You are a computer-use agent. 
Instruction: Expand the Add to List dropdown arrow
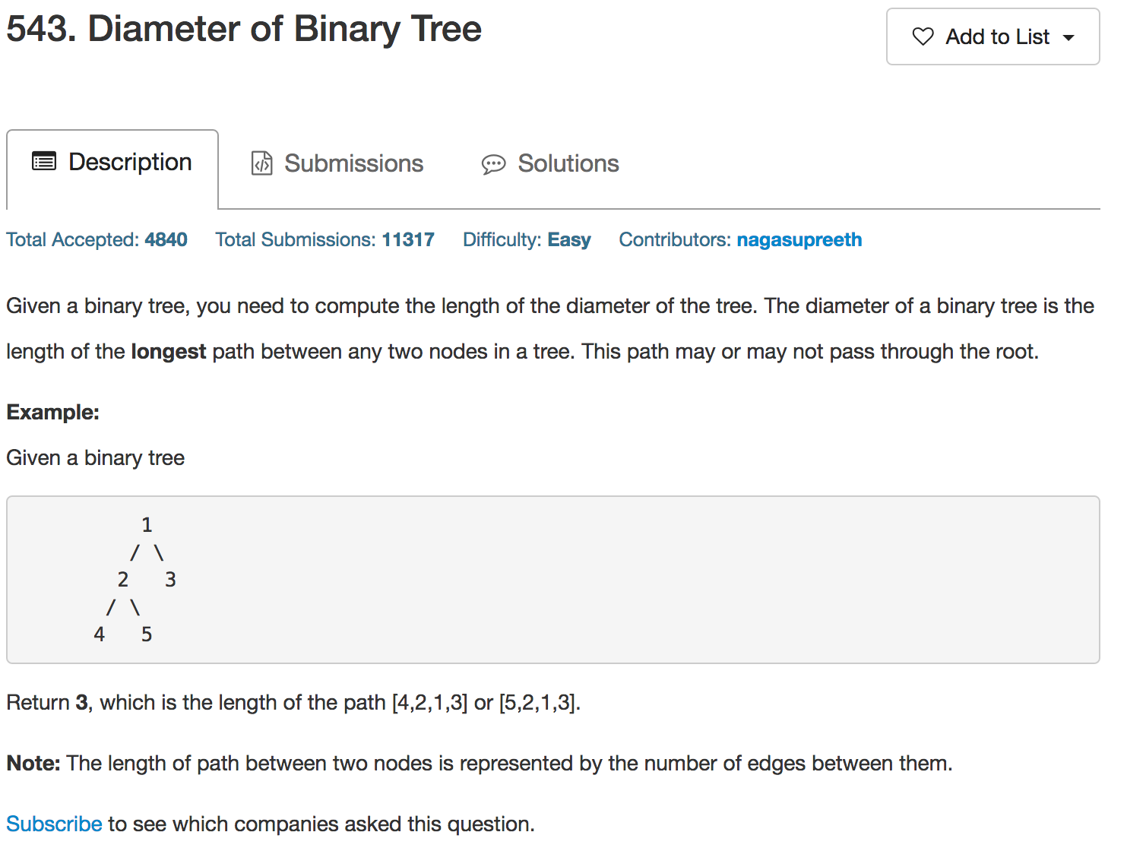(1068, 38)
